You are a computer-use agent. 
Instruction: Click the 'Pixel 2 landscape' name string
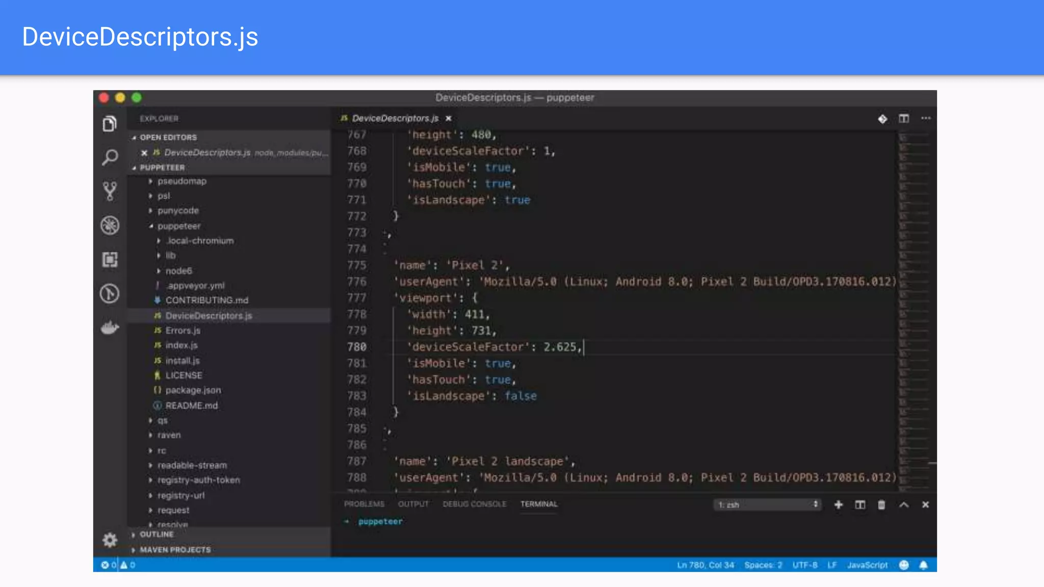[507, 462]
